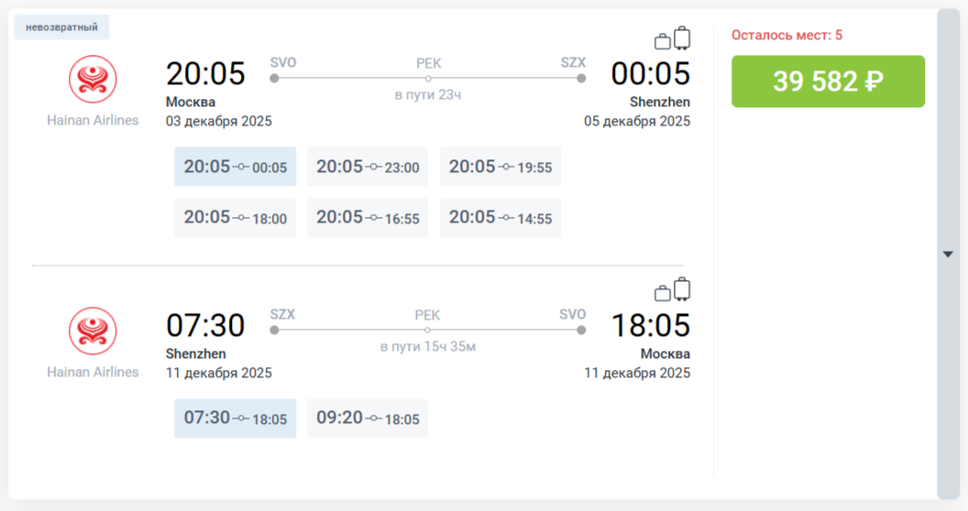
Task: Select outbound option 20:05 arriving 19:55
Action: (x=500, y=167)
